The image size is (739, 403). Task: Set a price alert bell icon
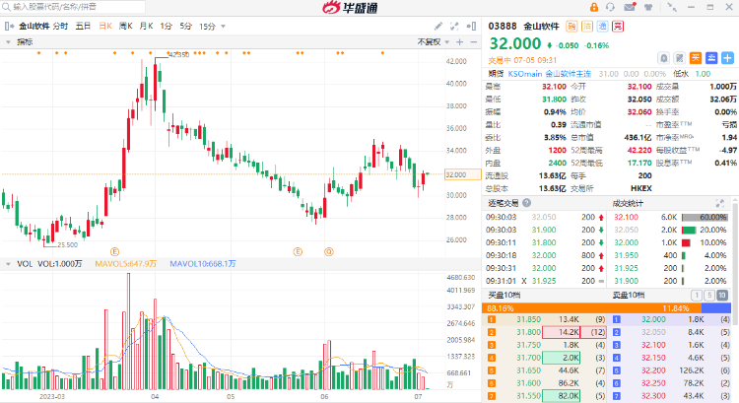(x=663, y=58)
